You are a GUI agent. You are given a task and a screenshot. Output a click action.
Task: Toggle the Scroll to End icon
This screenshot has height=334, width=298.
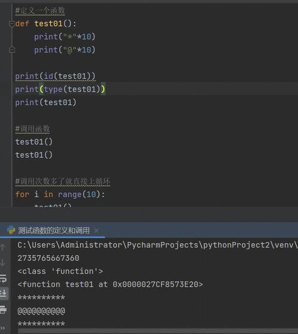[3, 293]
